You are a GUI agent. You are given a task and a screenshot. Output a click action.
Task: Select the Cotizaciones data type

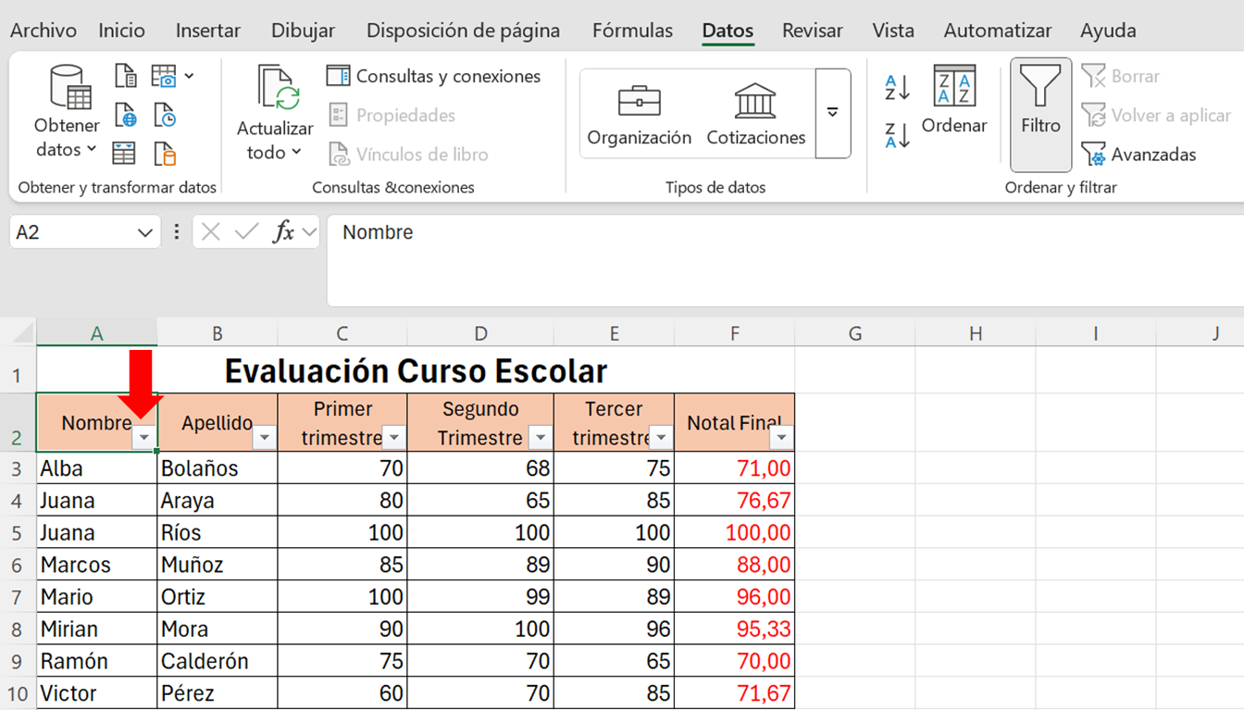pyautogui.click(x=755, y=113)
